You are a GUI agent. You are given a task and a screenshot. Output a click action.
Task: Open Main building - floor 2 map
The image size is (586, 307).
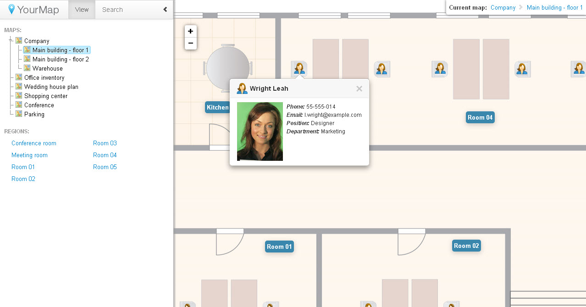tap(61, 59)
